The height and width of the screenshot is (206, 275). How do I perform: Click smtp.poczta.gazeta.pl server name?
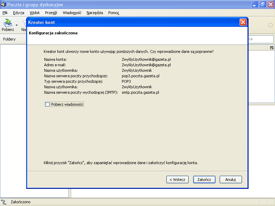[140, 92]
